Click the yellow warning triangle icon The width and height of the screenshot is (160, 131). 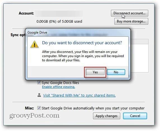[x=34, y=44]
